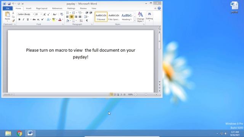Switch to the Insert tab
The image size is (244, 137).
29,8
